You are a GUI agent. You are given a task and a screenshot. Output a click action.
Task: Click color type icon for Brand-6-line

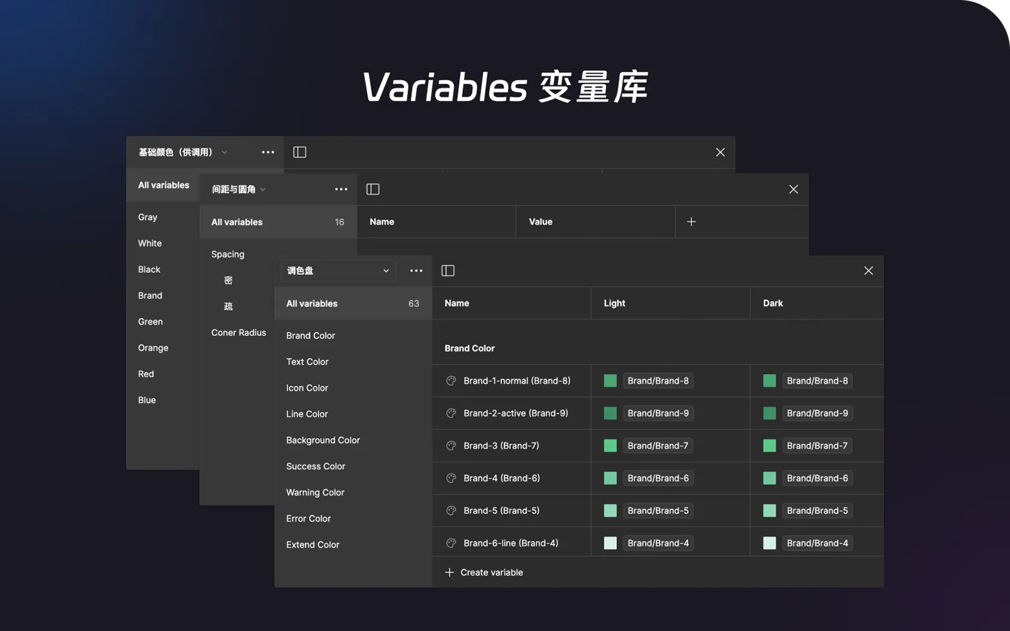pos(451,543)
